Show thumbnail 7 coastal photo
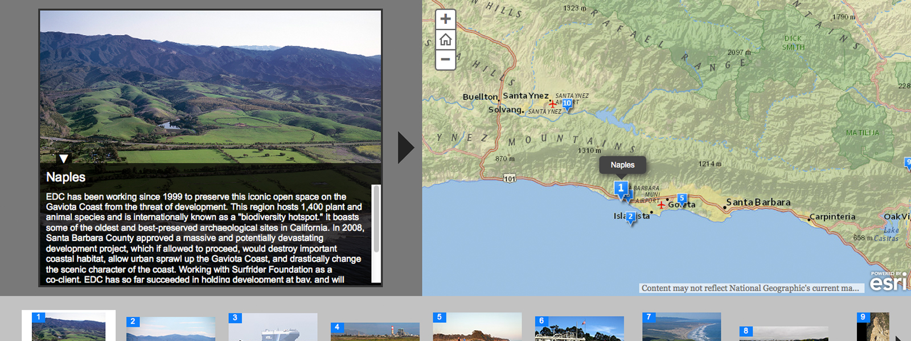The height and width of the screenshot is (341, 911). (x=681, y=327)
